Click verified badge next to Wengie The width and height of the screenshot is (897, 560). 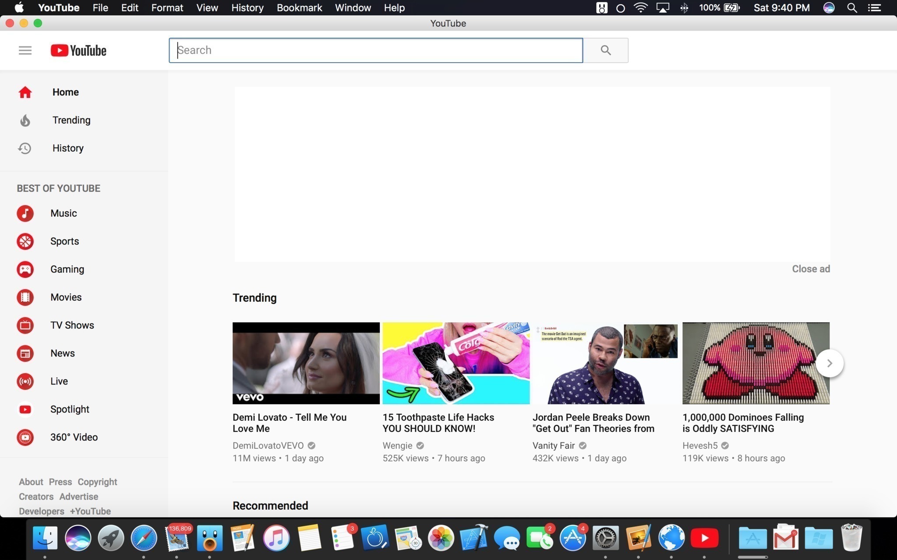(x=420, y=445)
